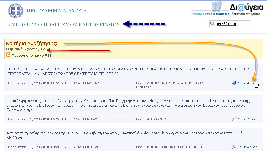Screen dimensions: 267x152
Task: Click Λήψη Αρχείου for ΑΔΑ 4ΙΦΤΓ-ΖΘ
Action: pos(248,147)
